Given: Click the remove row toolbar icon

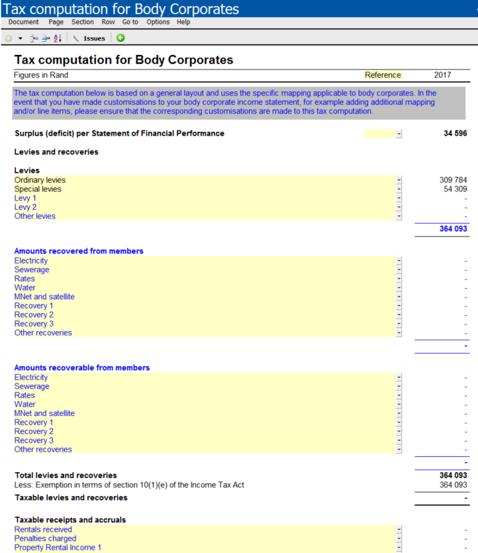Looking at the screenshot, I should point(45,38).
